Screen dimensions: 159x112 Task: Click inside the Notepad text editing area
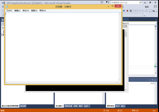pyautogui.click(x=62, y=46)
